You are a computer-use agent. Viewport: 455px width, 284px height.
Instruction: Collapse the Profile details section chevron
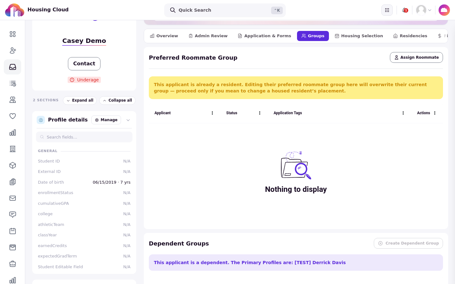pos(128,120)
